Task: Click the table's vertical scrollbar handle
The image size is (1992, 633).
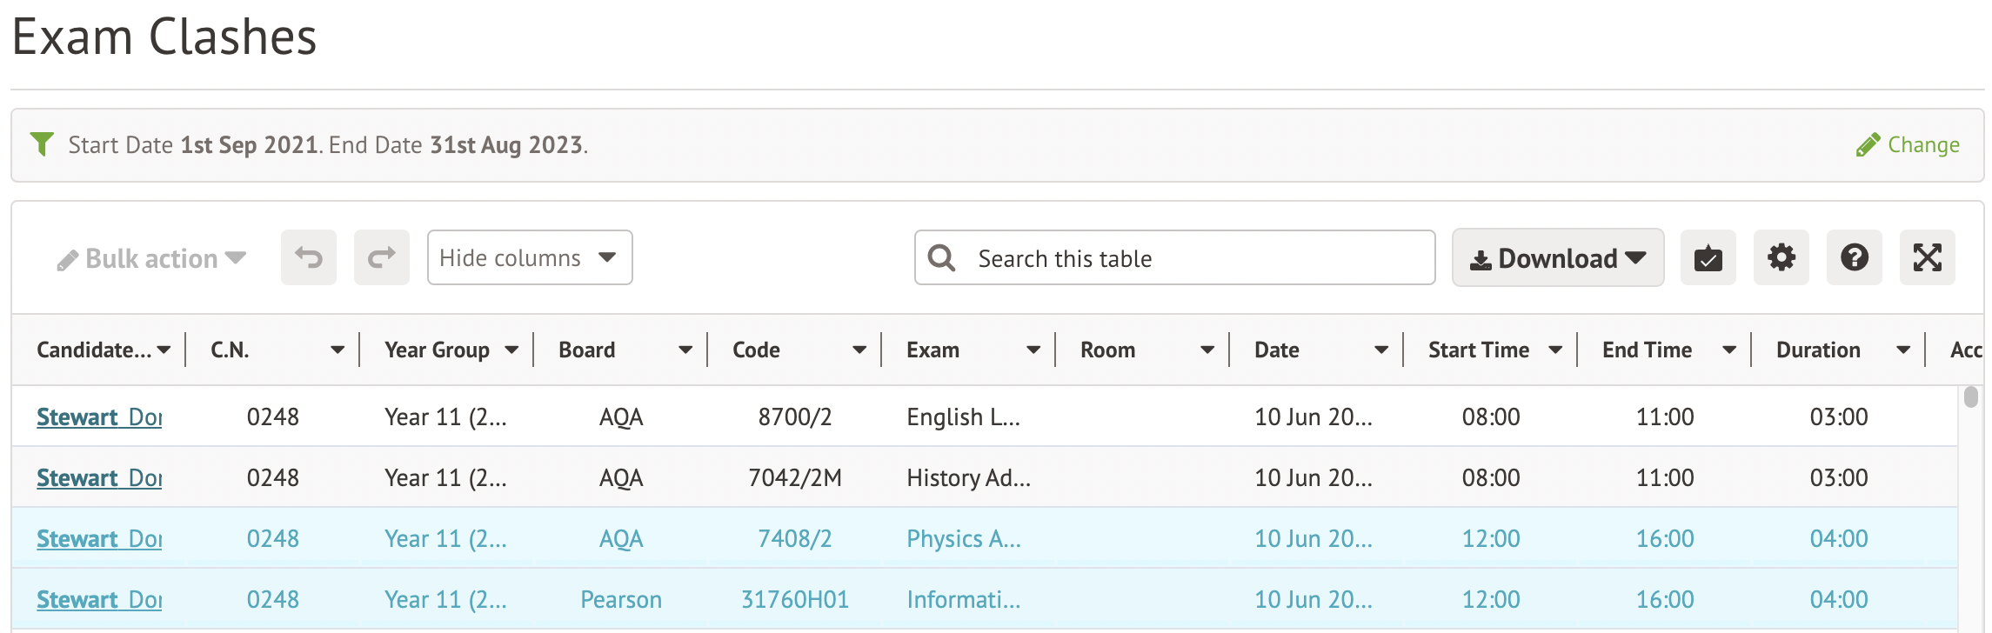Action: [x=1971, y=396]
